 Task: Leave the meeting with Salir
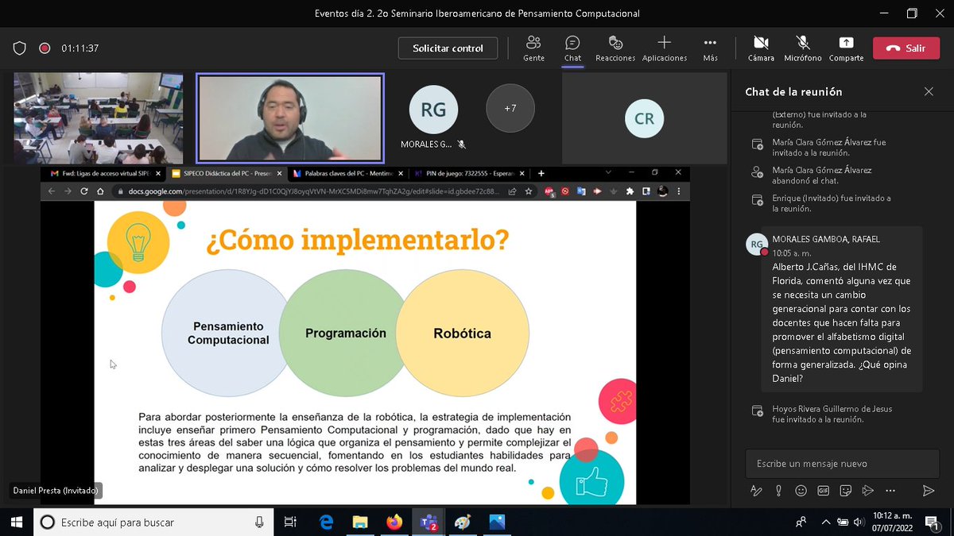906,48
